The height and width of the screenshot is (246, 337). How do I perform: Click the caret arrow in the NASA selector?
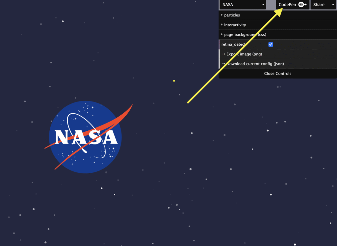pyautogui.click(x=263, y=5)
